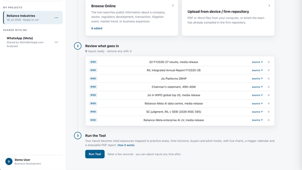This screenshot has height=170, width=302.
Task: Open source link for Reliance-Meta AI data centre
Action: (257, 104)
